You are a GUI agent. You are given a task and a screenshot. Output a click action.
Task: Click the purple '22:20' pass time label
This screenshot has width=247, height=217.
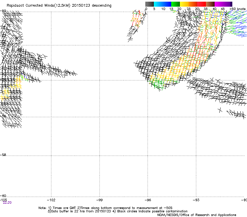point(7,203)
